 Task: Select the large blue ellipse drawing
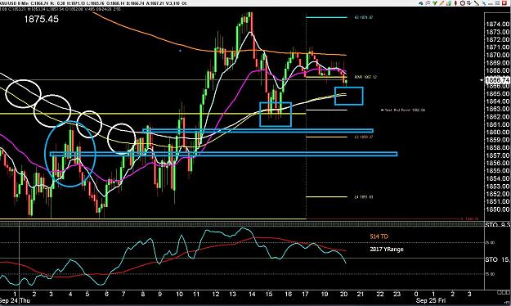(x=70, y=154)
